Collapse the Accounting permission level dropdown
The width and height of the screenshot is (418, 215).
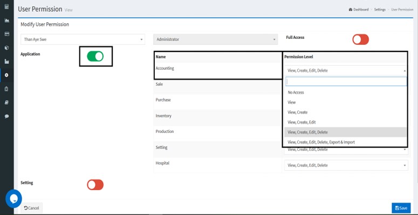pyautogui.click(x=346, y=71)
